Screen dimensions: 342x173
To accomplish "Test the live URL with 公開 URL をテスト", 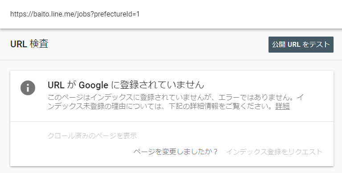I will pos(301,45).
